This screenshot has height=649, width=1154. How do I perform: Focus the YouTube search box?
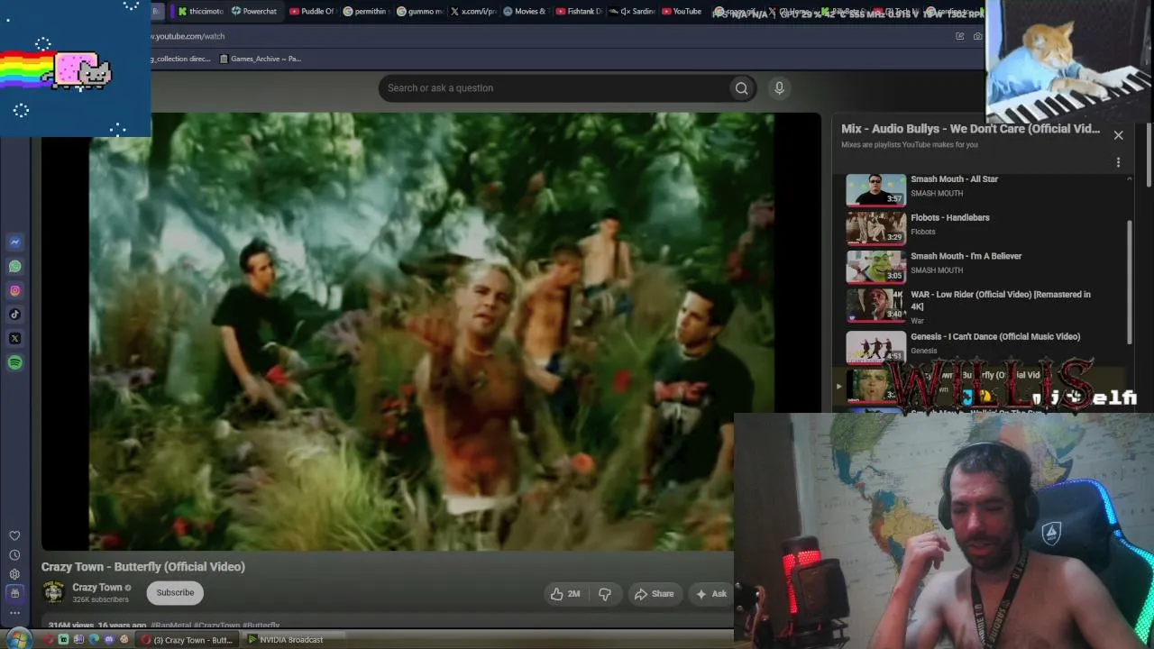[554, 88]
